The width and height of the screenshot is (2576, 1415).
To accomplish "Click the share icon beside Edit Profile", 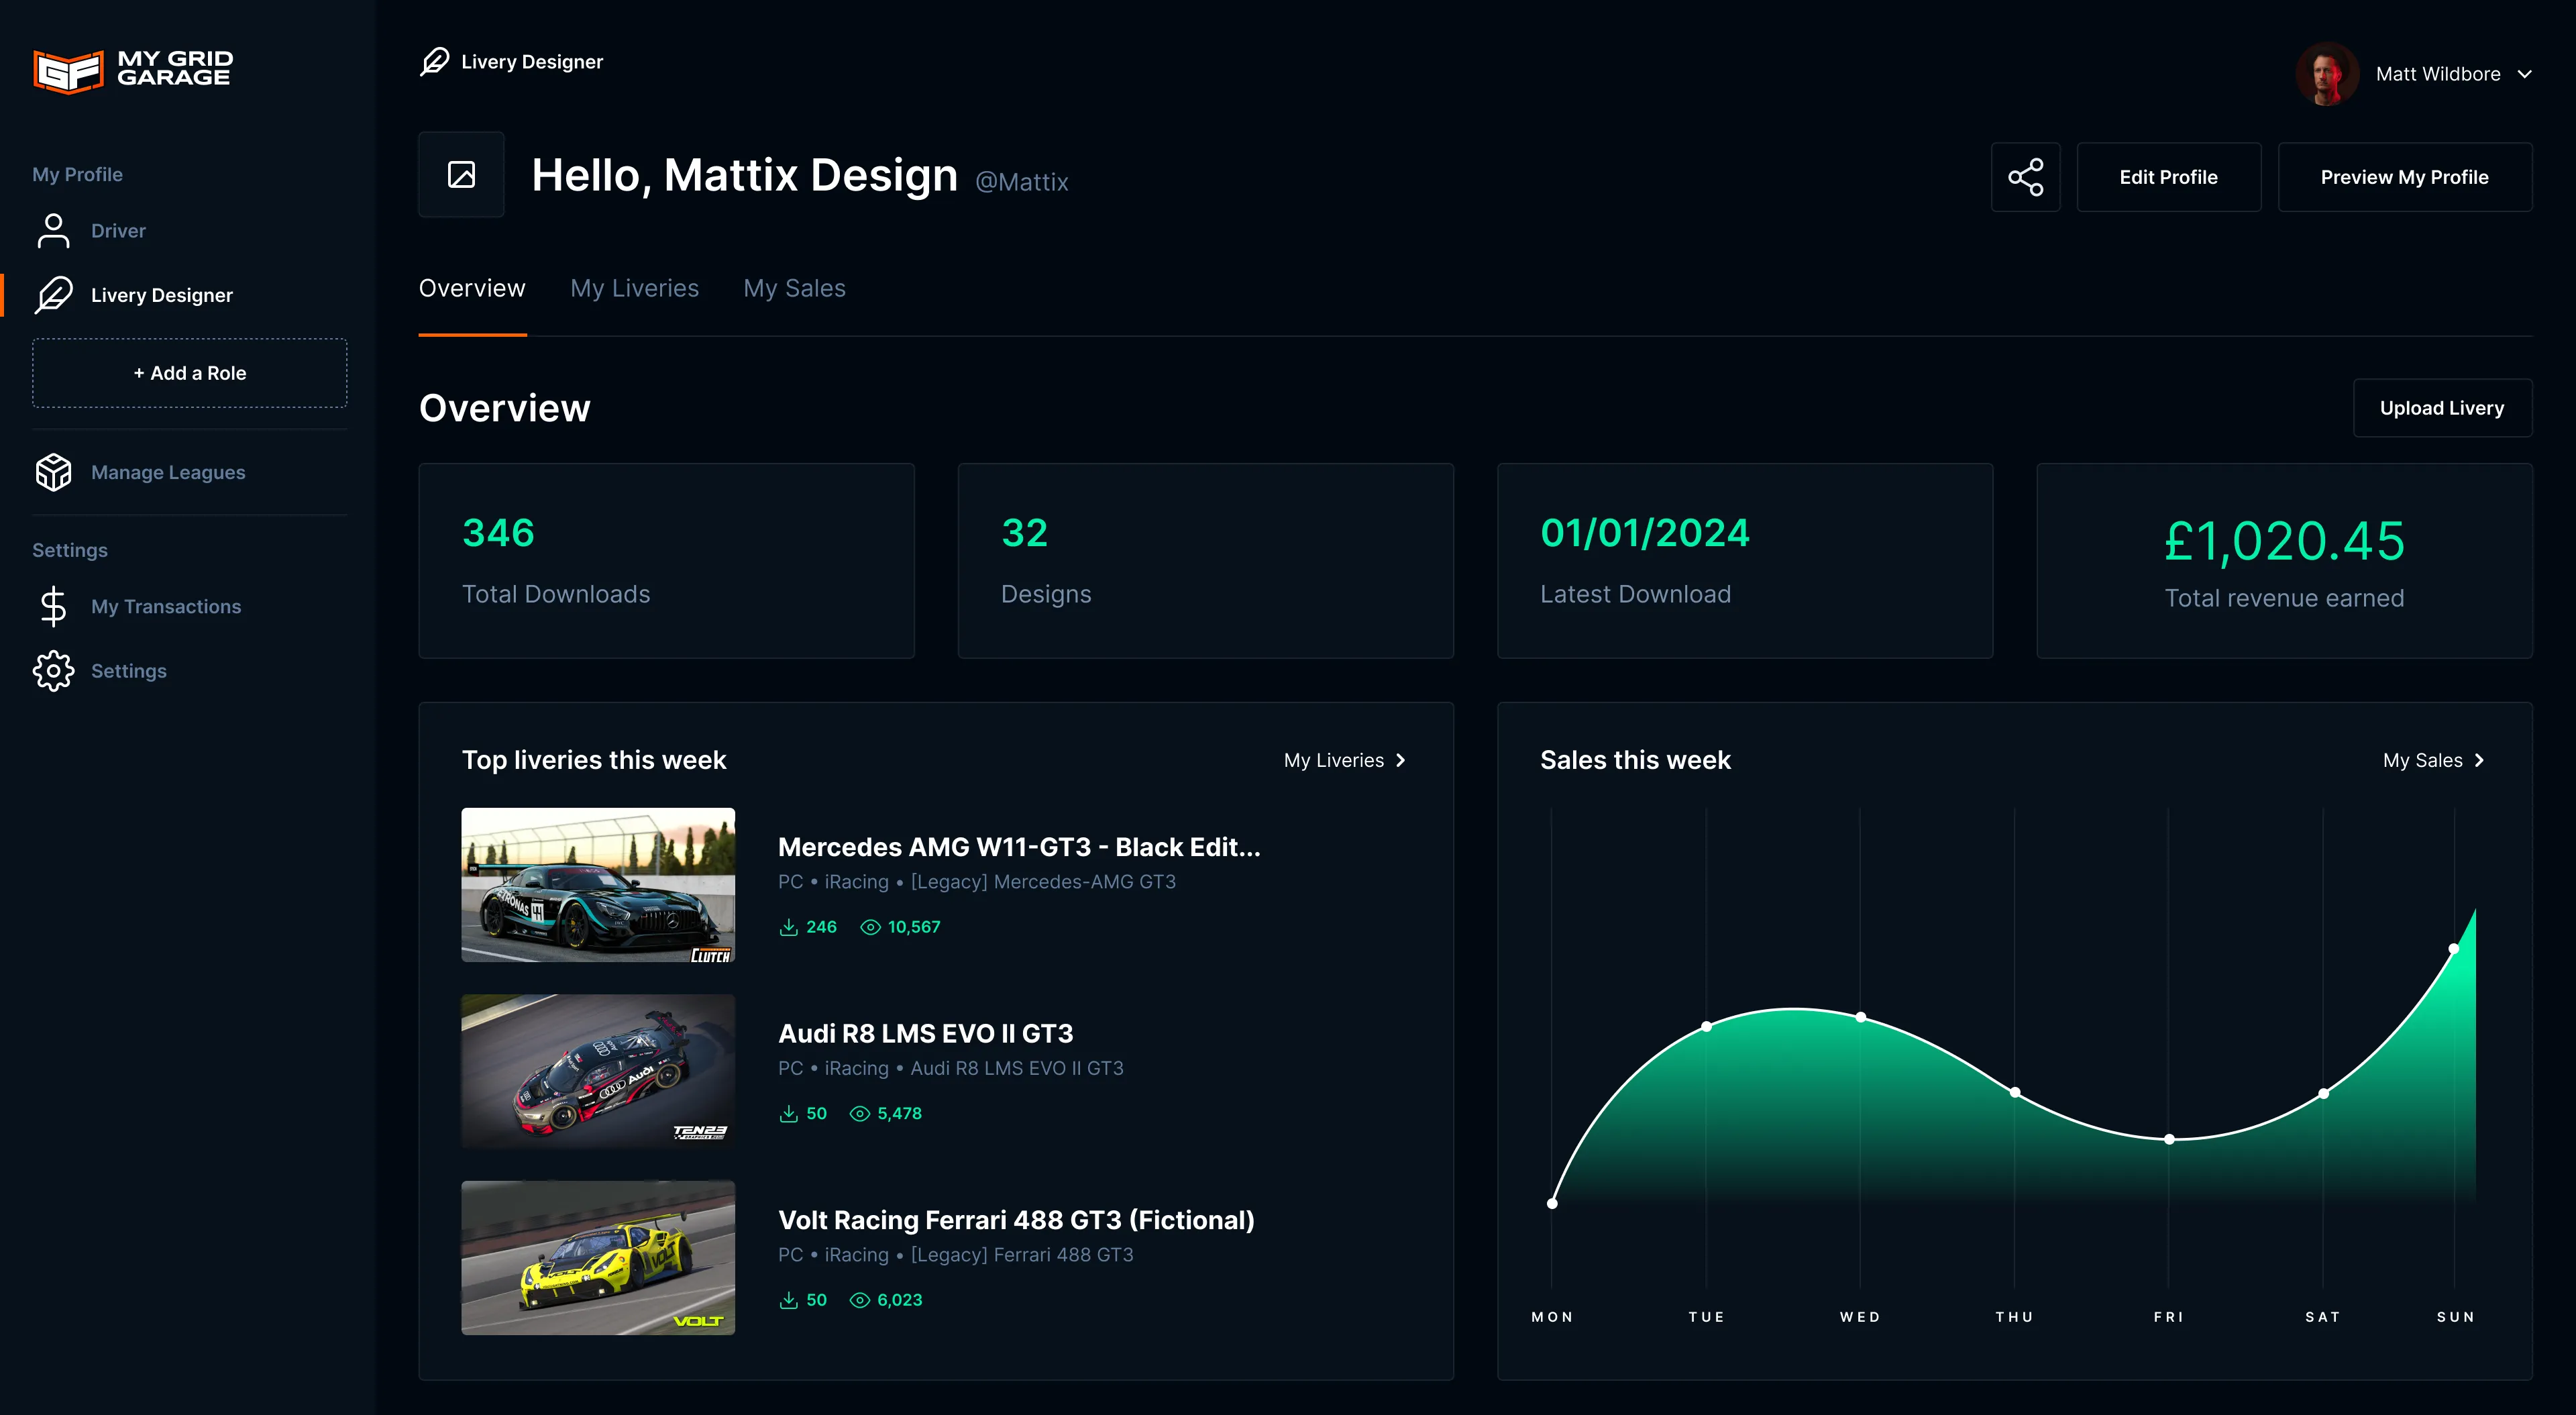I will (2026, 177).
